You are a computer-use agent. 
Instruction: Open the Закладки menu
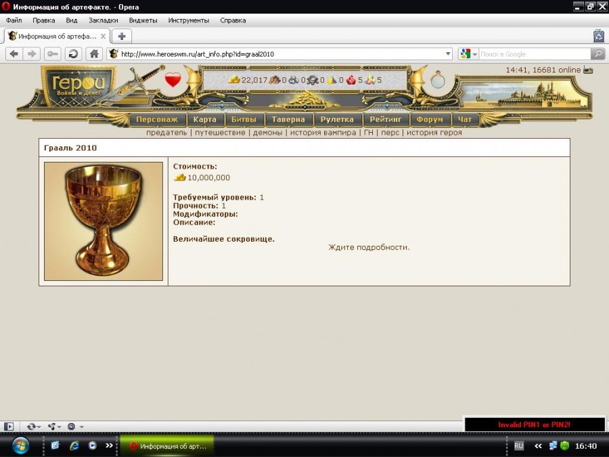click(103, 20)
